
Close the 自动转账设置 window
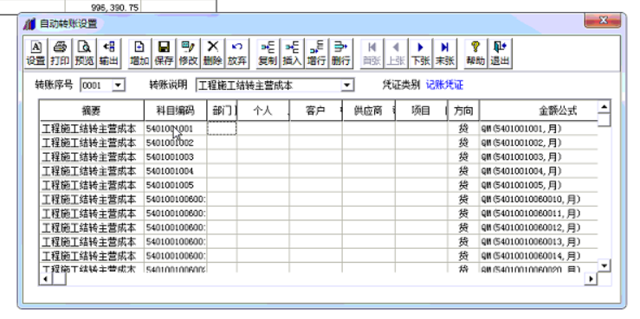[603, 21]
